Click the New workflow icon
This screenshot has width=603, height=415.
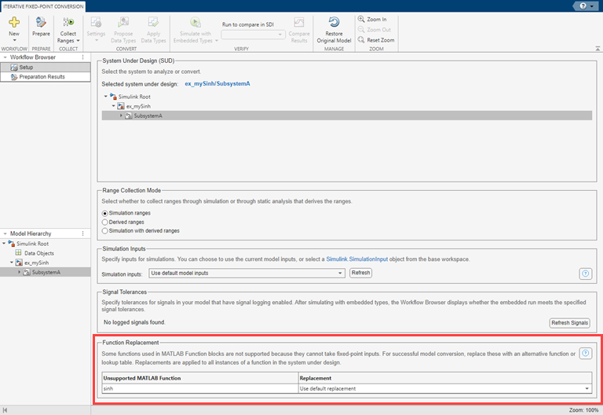tap(14, 22)
